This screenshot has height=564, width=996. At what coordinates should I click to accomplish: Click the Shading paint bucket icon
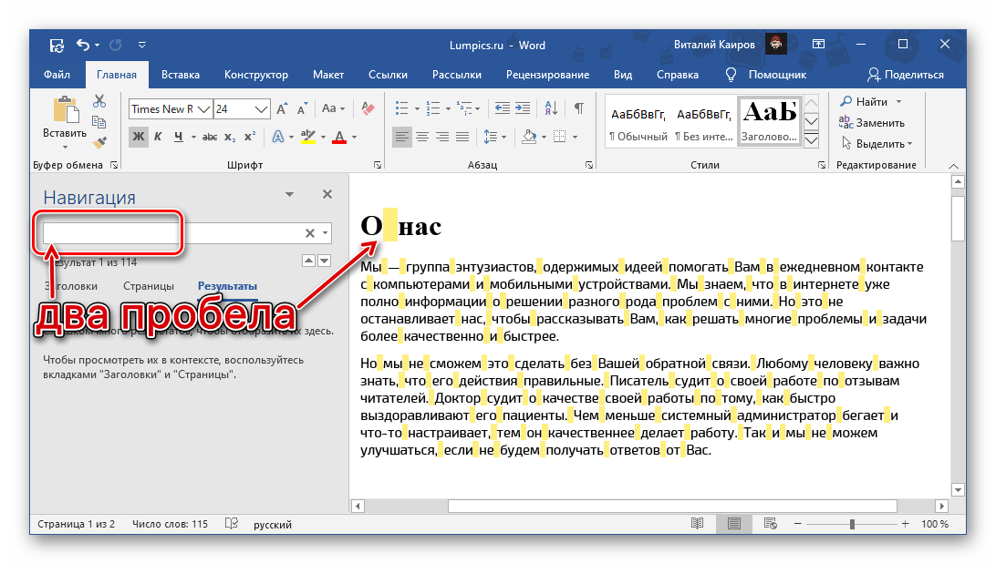[529, 137]
